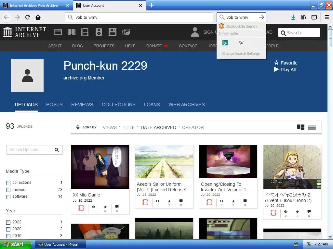Select the UPLOADS tab

pos(26,105)
